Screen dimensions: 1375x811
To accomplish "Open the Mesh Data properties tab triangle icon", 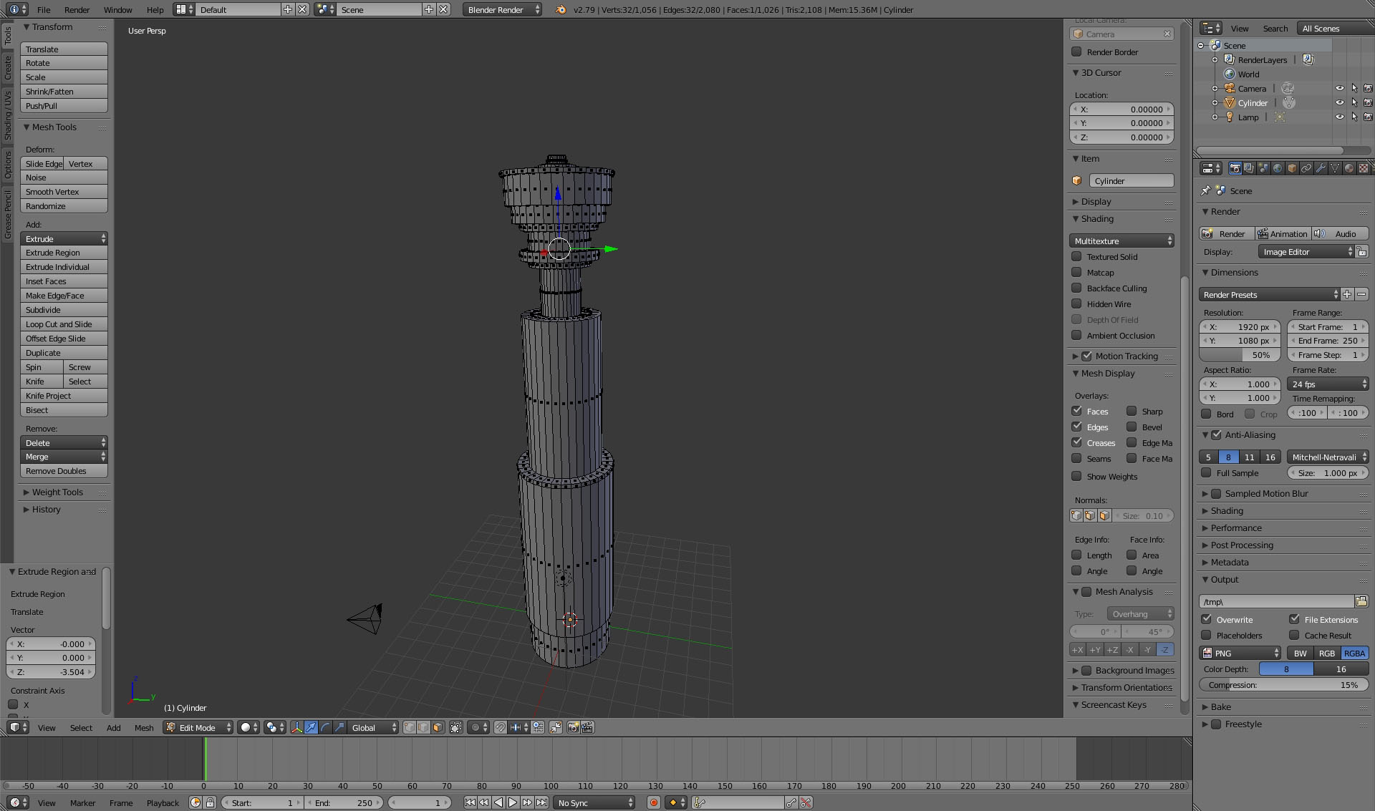I will tap(1335, 168).
